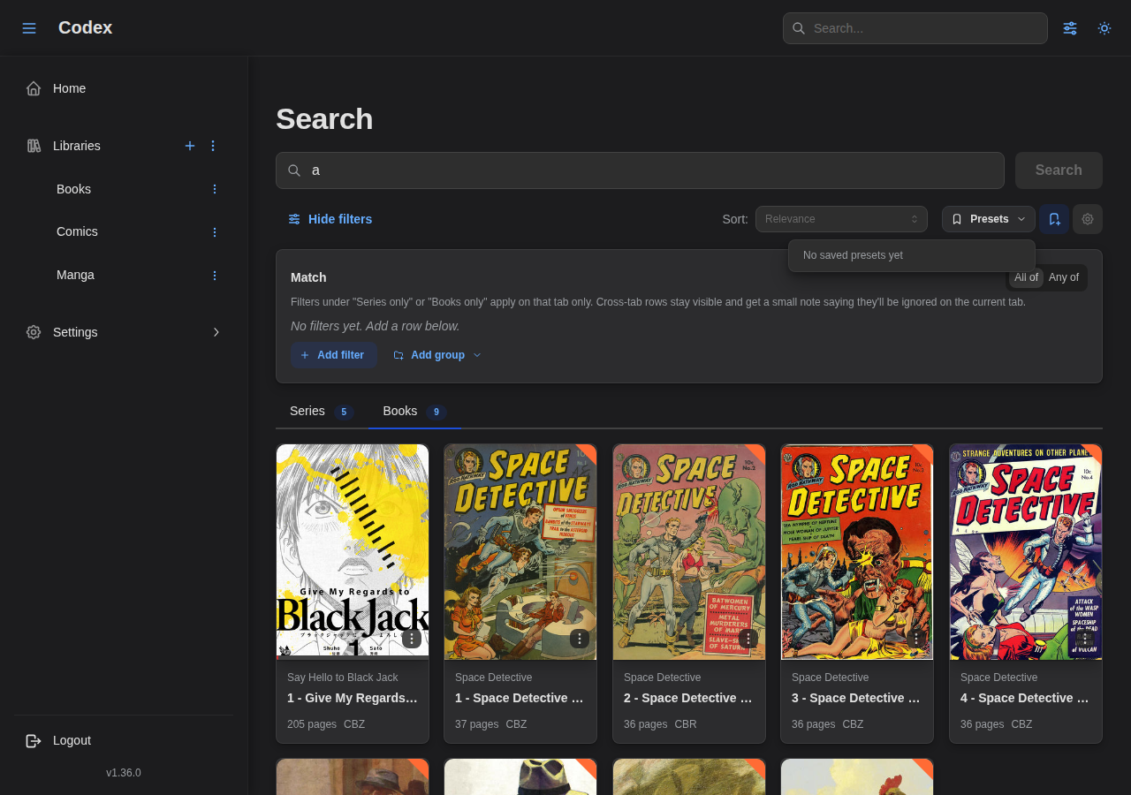Open menu on Space Detective 3 card

coord(916,639)
